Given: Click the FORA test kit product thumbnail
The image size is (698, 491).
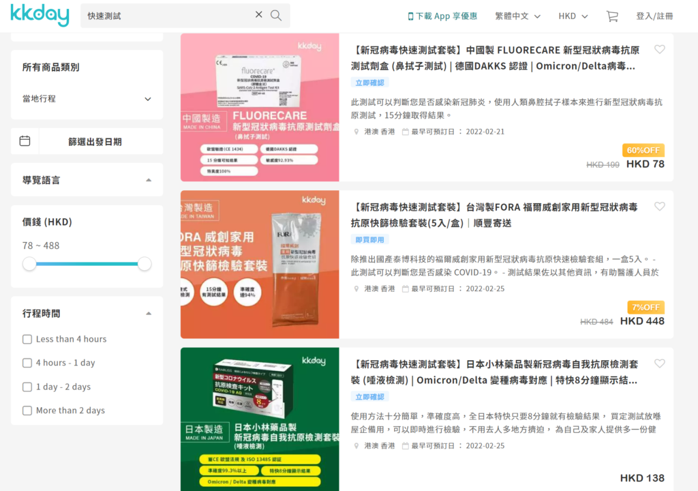Looking at the screenshot, I should 259,263.
